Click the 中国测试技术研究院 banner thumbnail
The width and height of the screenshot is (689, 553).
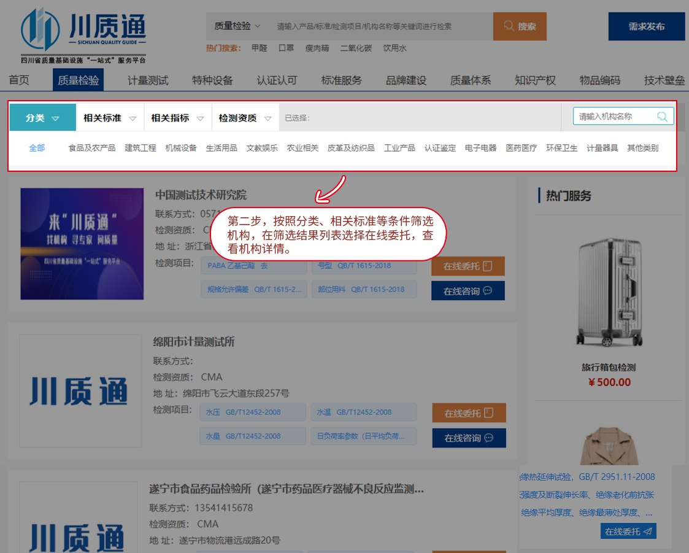pos(82,244)
